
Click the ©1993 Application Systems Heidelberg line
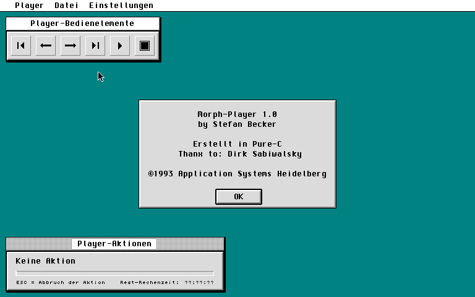point(237,174)
